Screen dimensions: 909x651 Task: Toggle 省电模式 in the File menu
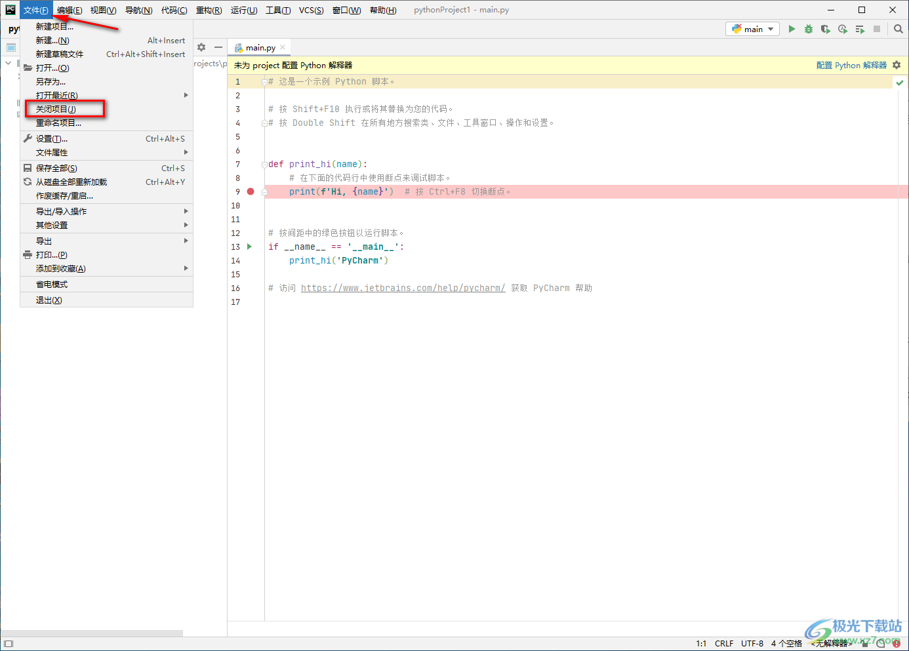[x=107, y=284]
